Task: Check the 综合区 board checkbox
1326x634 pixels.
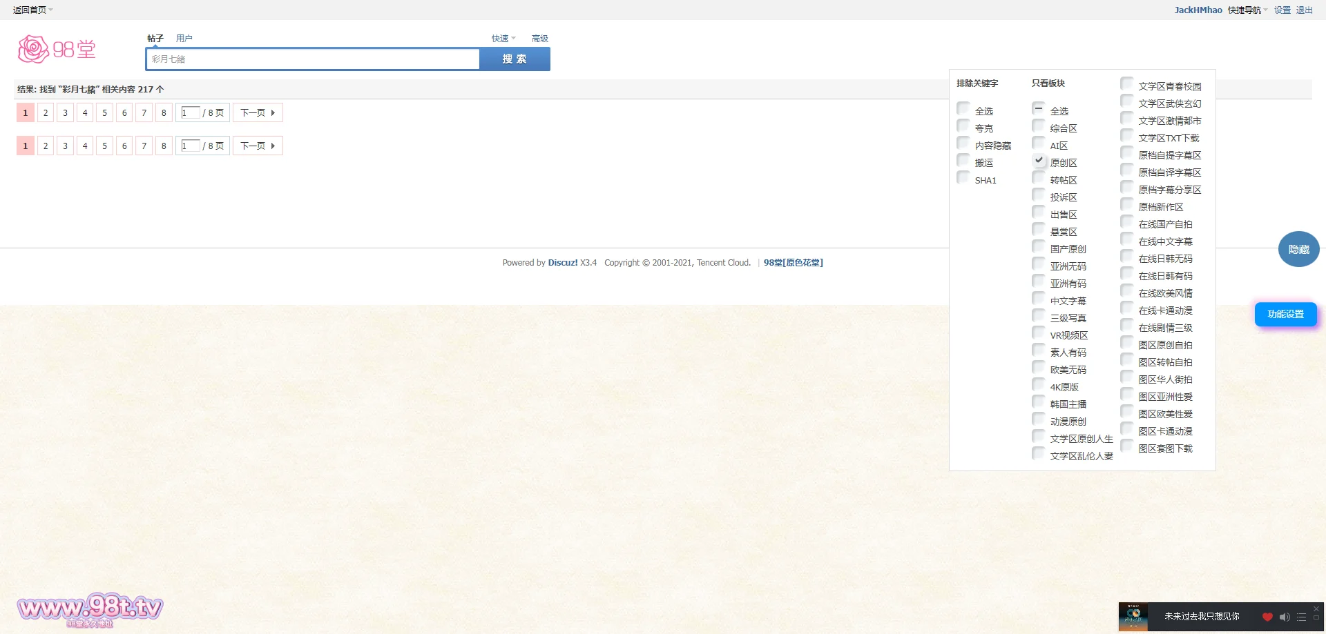Action: click(x=1039, y=126)
